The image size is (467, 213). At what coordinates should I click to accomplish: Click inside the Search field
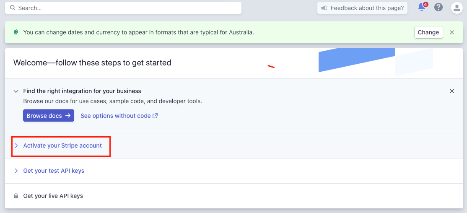pos(123,8)
